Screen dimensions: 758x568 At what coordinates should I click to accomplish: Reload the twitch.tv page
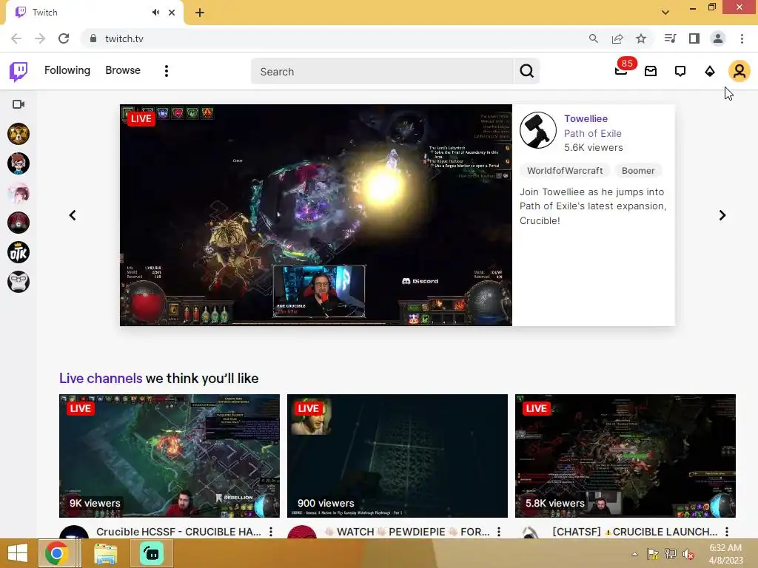(64, 38)
